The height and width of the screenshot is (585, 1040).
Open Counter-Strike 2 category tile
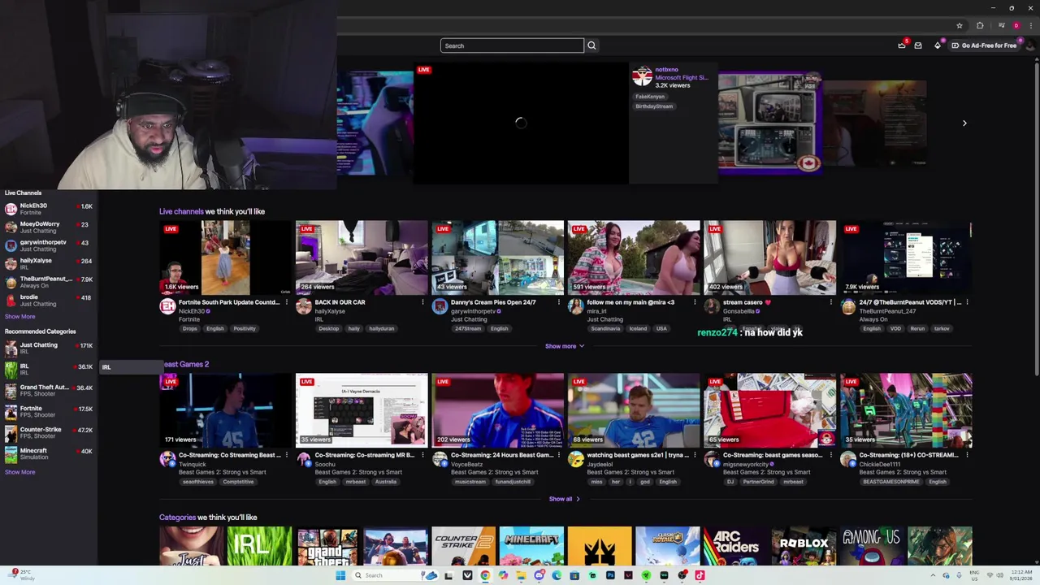point(463,546)
